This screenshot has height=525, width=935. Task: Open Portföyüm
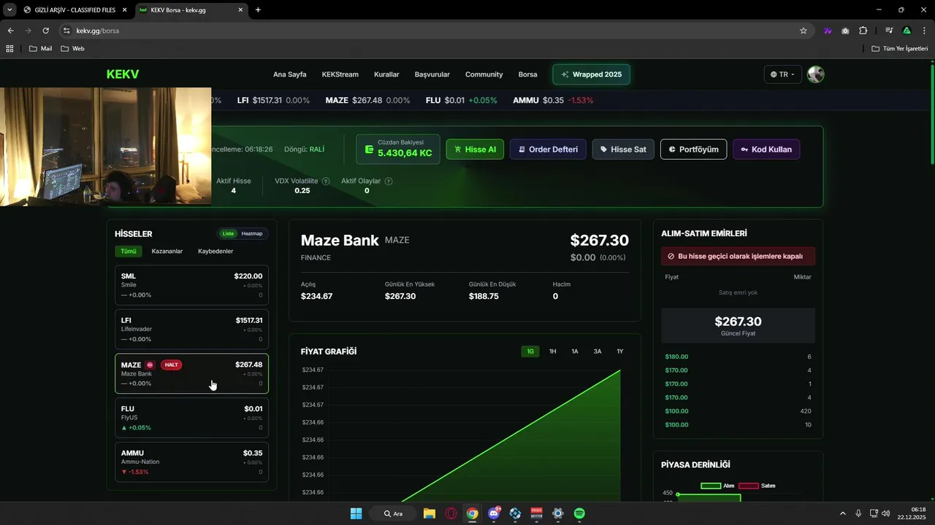[693, 149]
